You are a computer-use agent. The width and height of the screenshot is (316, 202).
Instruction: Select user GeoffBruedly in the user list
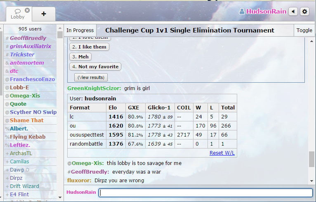coord(30,38)
